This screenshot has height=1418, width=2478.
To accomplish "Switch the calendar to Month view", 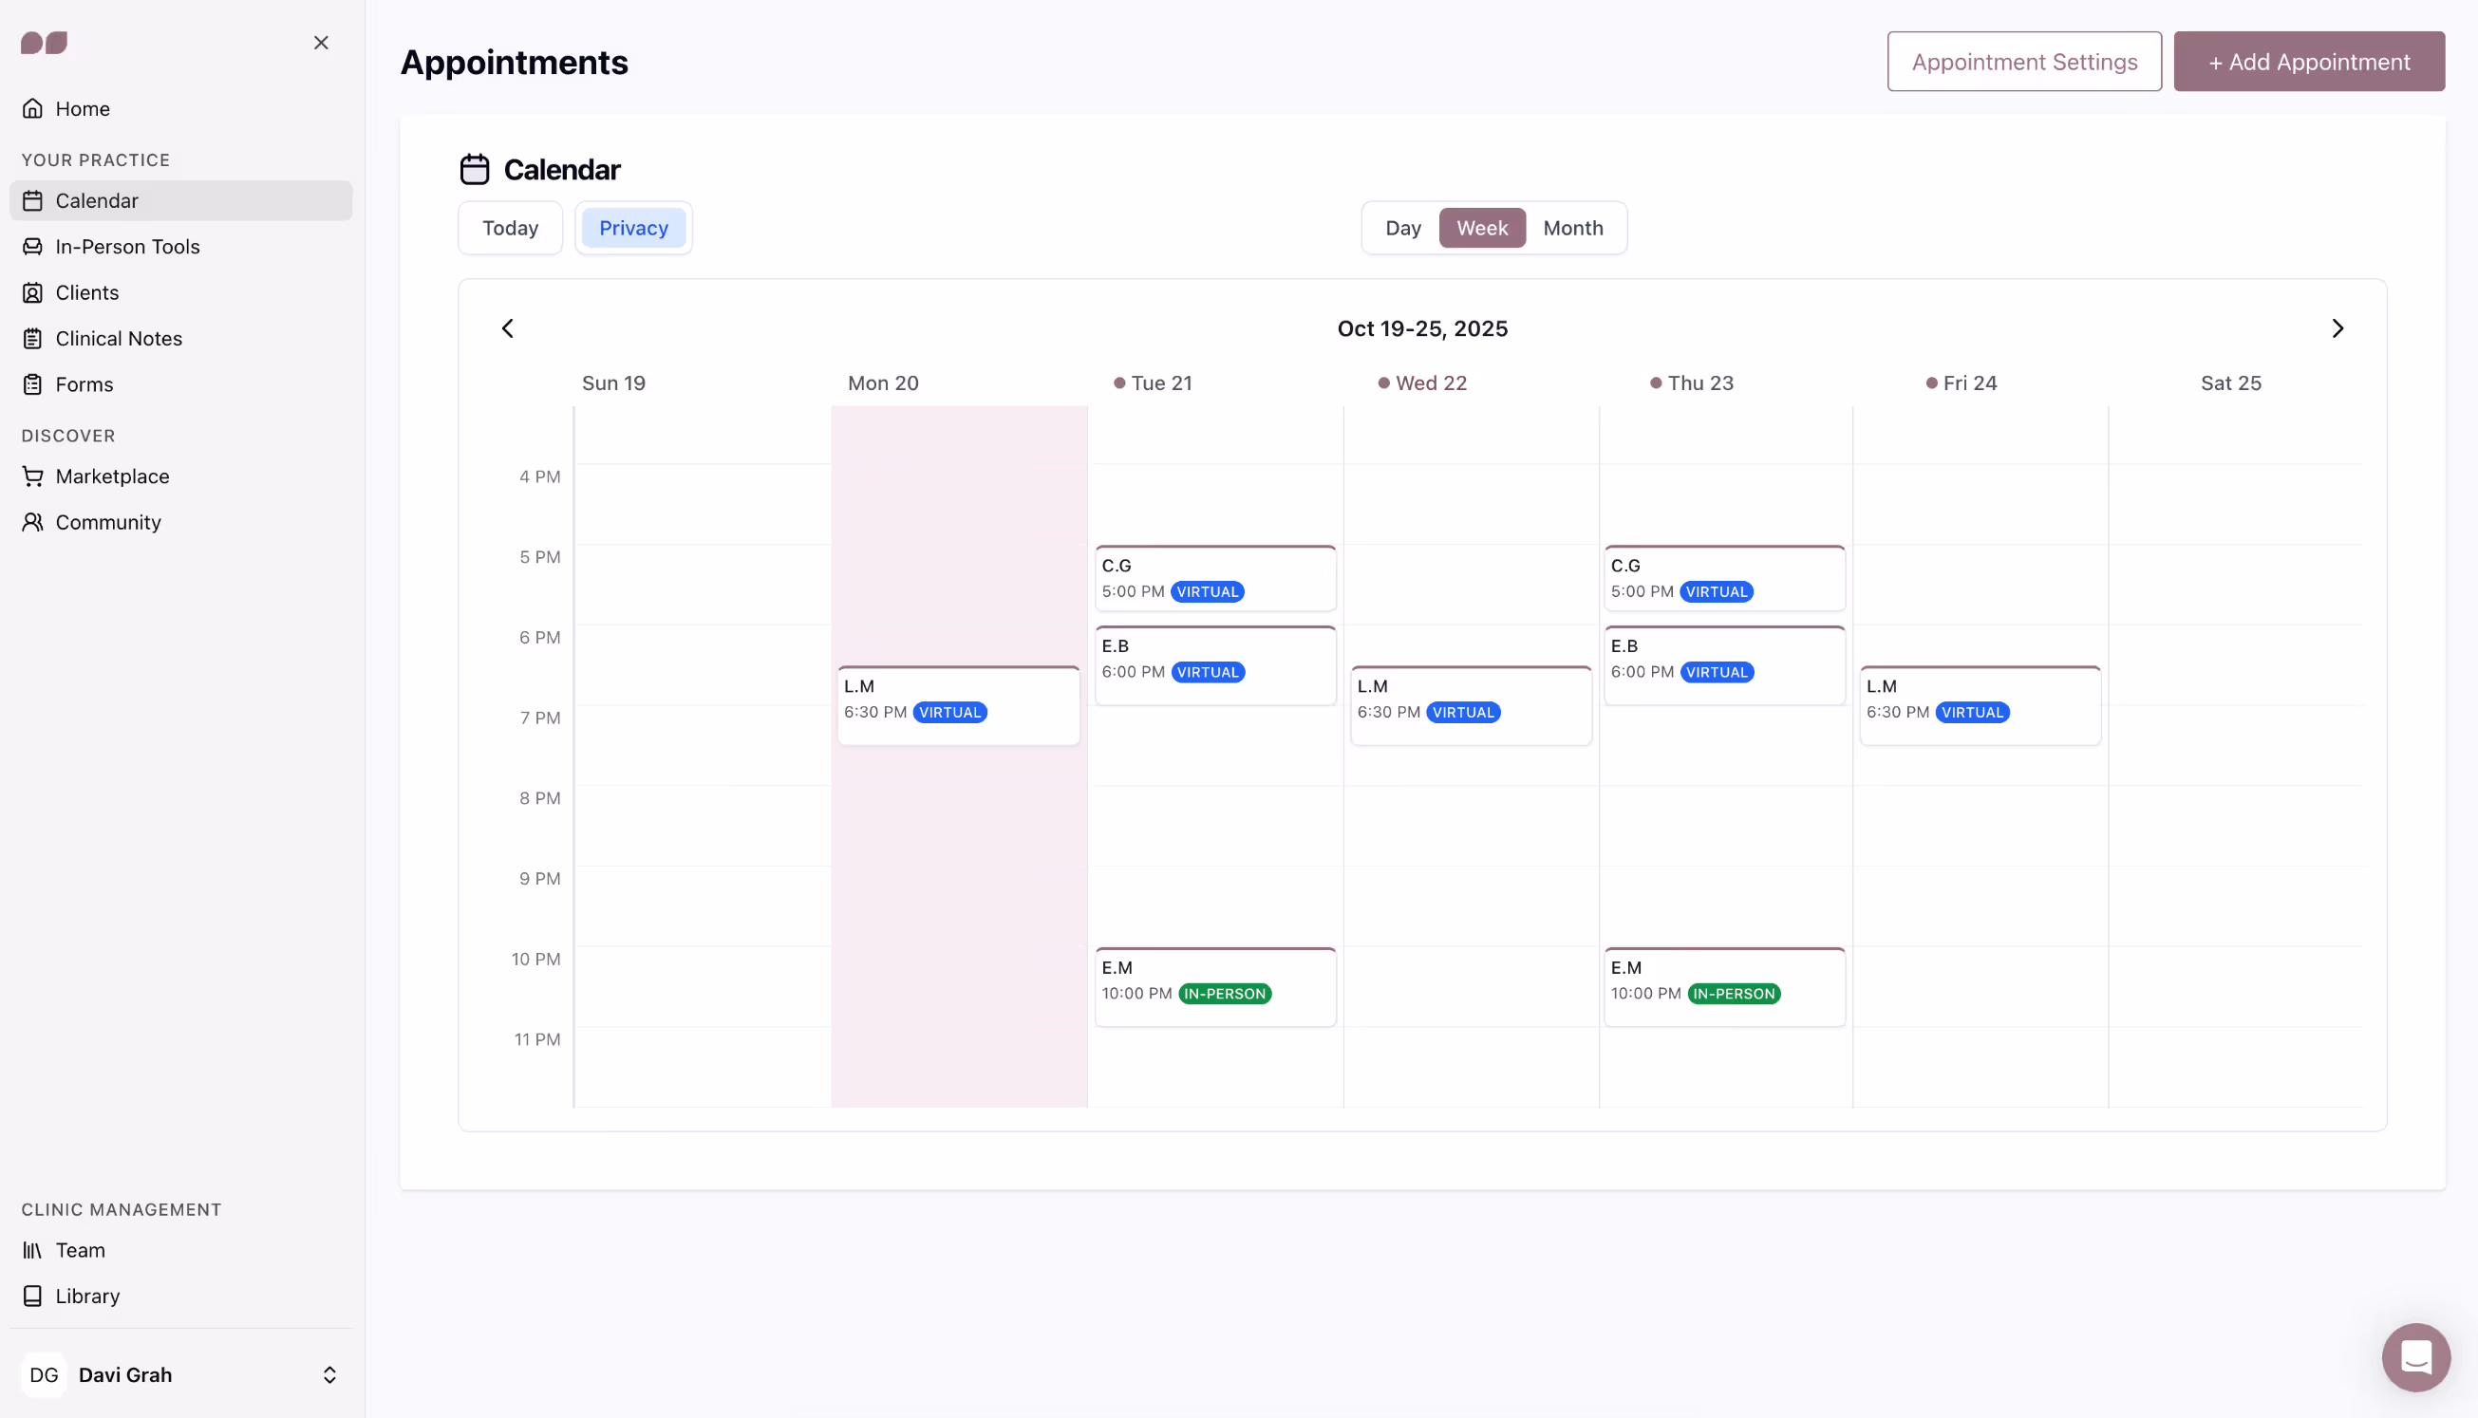I will (1572, 227).
